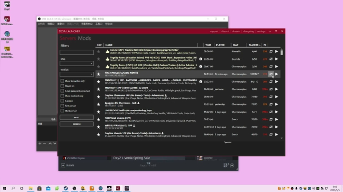Tick the First person checkbox
This screenshot has width=343, height=192.
pyautogui.click(x=62, y=106)
